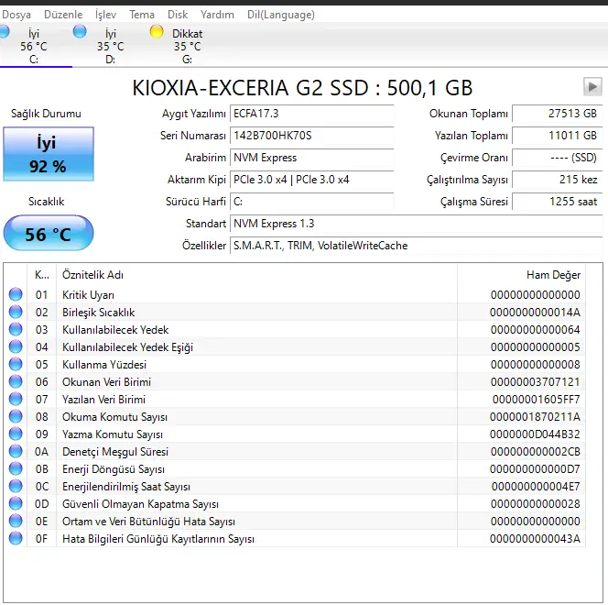Viewport: 608px width, 605px height.
Task: Select the Enerji Döngüsü Sayısı attribute name
Action: tap(114, 469)
